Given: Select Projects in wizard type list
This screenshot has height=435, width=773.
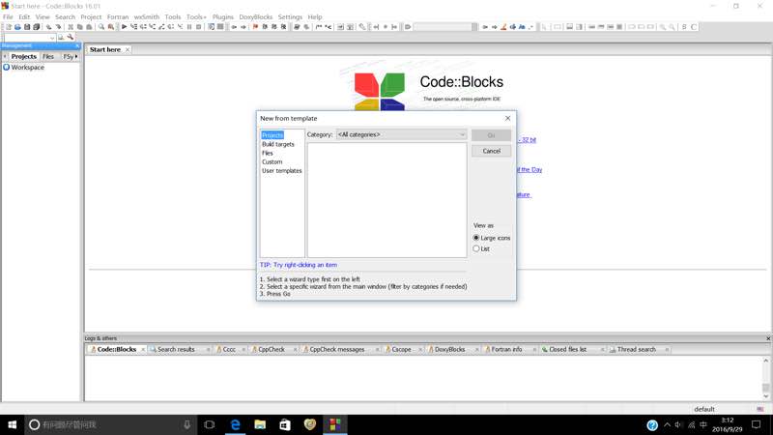Looking at the screenshot, I should click(272, 135).
